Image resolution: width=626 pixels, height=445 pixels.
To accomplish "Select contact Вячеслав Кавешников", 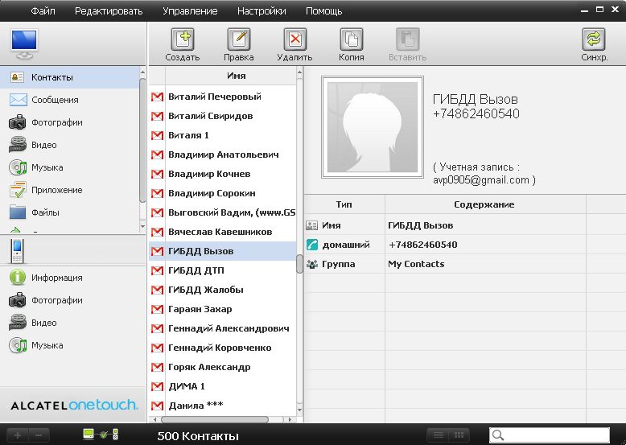I will tap(222, 232).
